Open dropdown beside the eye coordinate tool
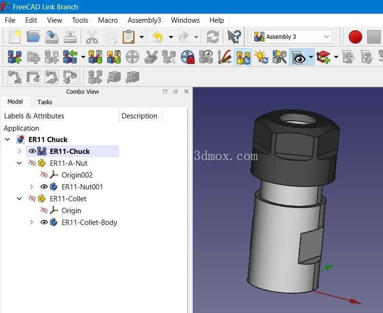Screen dimensions: 383x313 click(311, 57)
